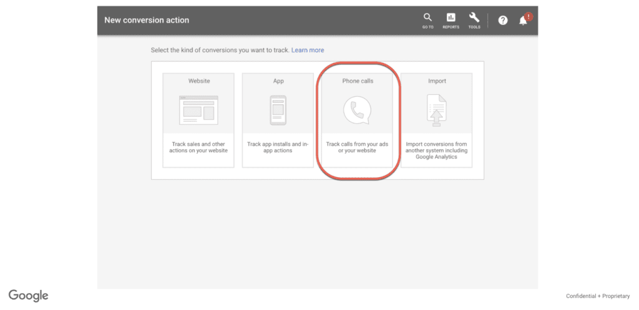The width and height of the screenshot is (639, 310).
Task: Open the notifications bell
Action: [x=523, y=21]
